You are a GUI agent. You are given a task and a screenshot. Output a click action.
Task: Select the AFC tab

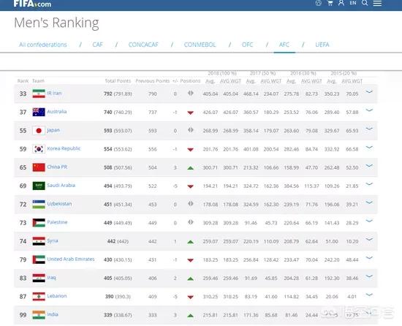coord(284,45)
